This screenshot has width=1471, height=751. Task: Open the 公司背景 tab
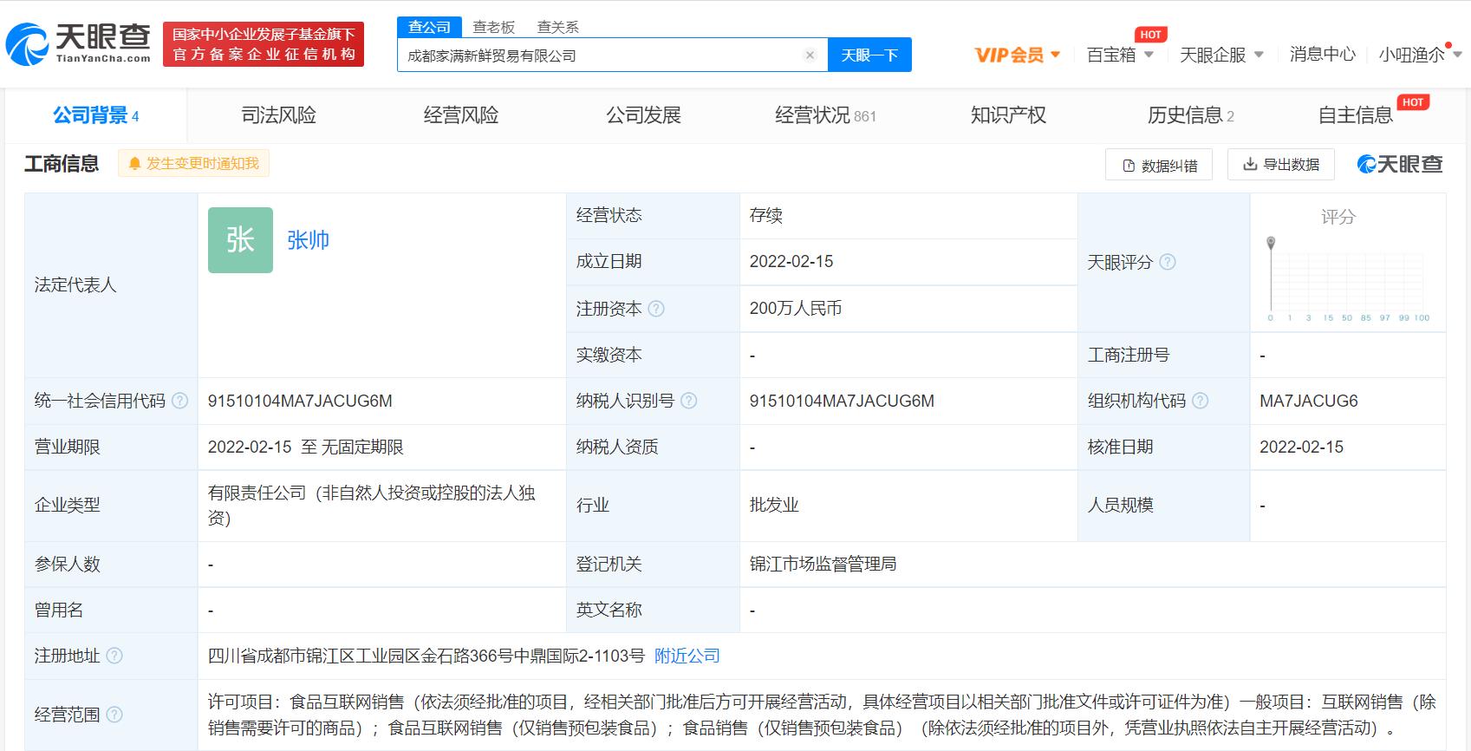pyautogui.click(x=95, y=115)
